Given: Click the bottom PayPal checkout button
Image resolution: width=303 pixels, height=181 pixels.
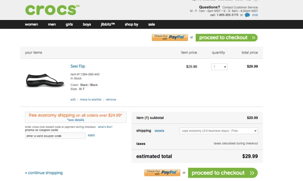Looking at the screenshot, I should coord(162,172).
